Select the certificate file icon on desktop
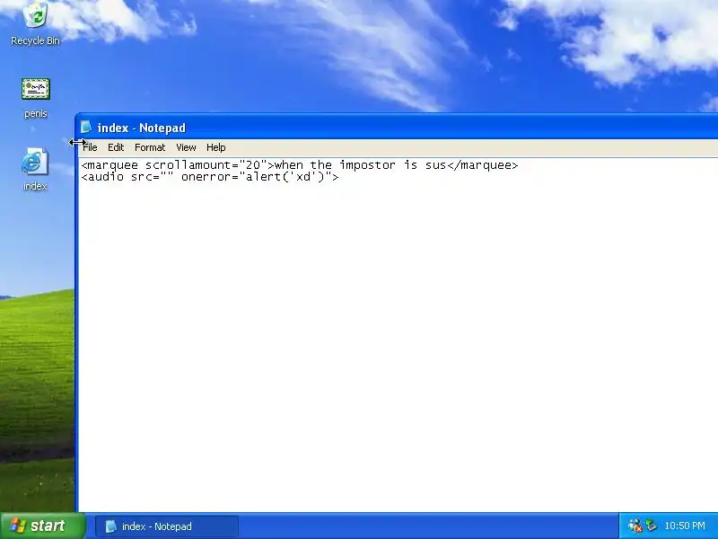This screenshot has width=718, height=539. (36, 89)
